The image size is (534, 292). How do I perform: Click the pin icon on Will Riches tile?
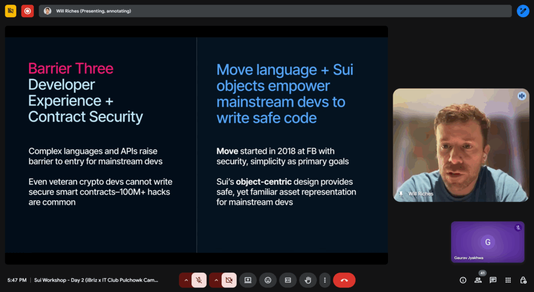[401, 194]
